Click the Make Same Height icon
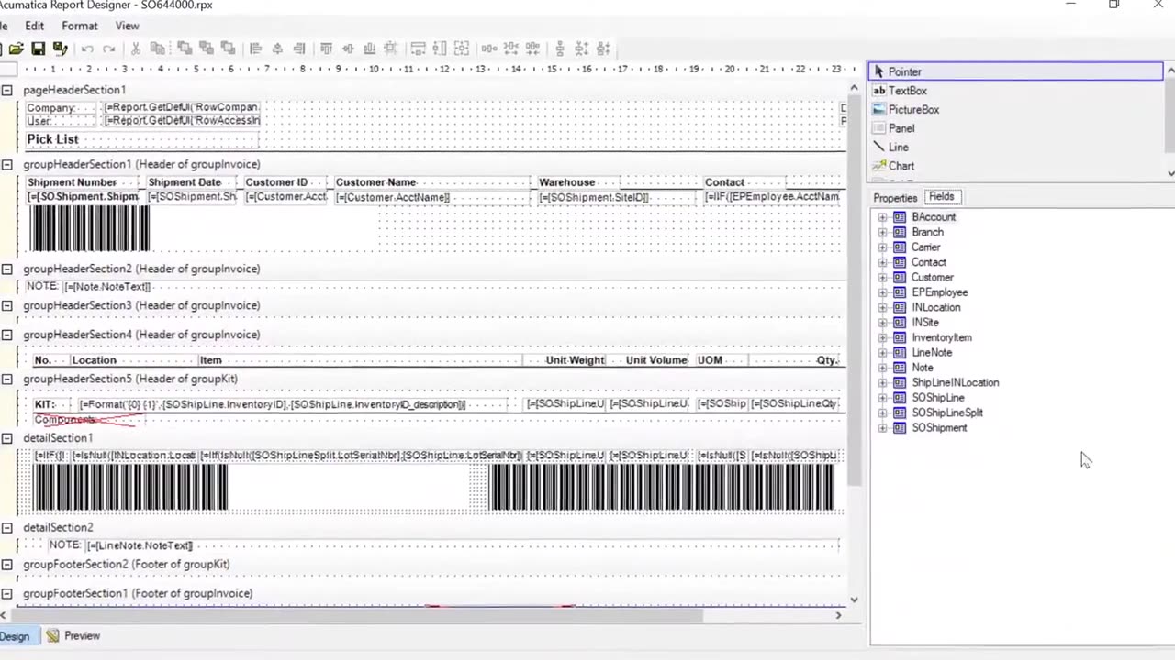This screenshot has height=660, width=1175. (440, 49)
